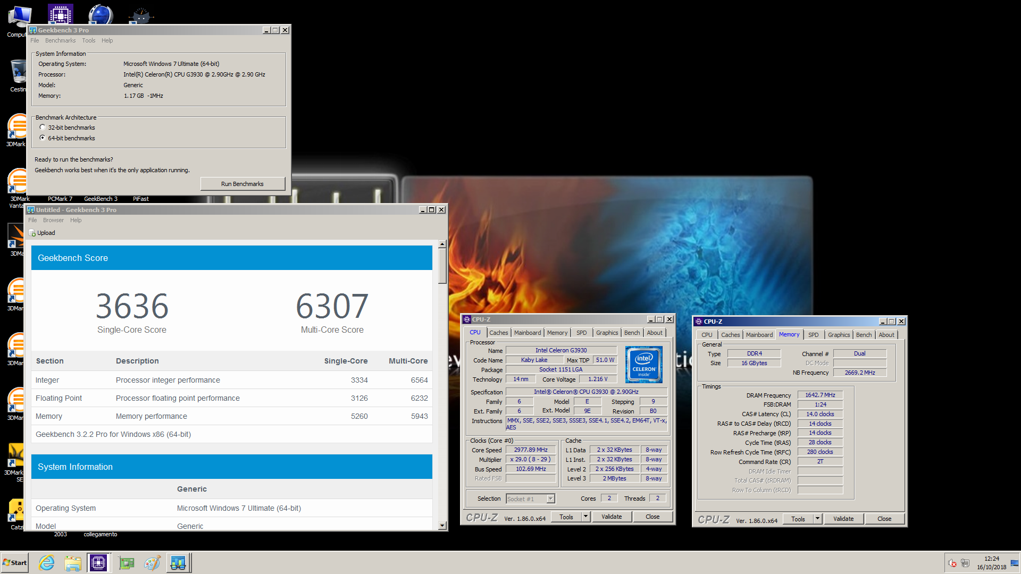Open the cat-faced gauge desktop shortcut
Viewport: 1021px width, 574px height.
[141, 15]
